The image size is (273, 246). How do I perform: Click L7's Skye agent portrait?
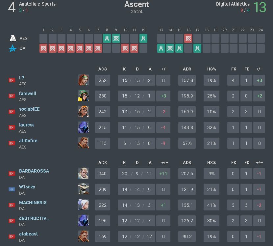(x=84, y=80)
